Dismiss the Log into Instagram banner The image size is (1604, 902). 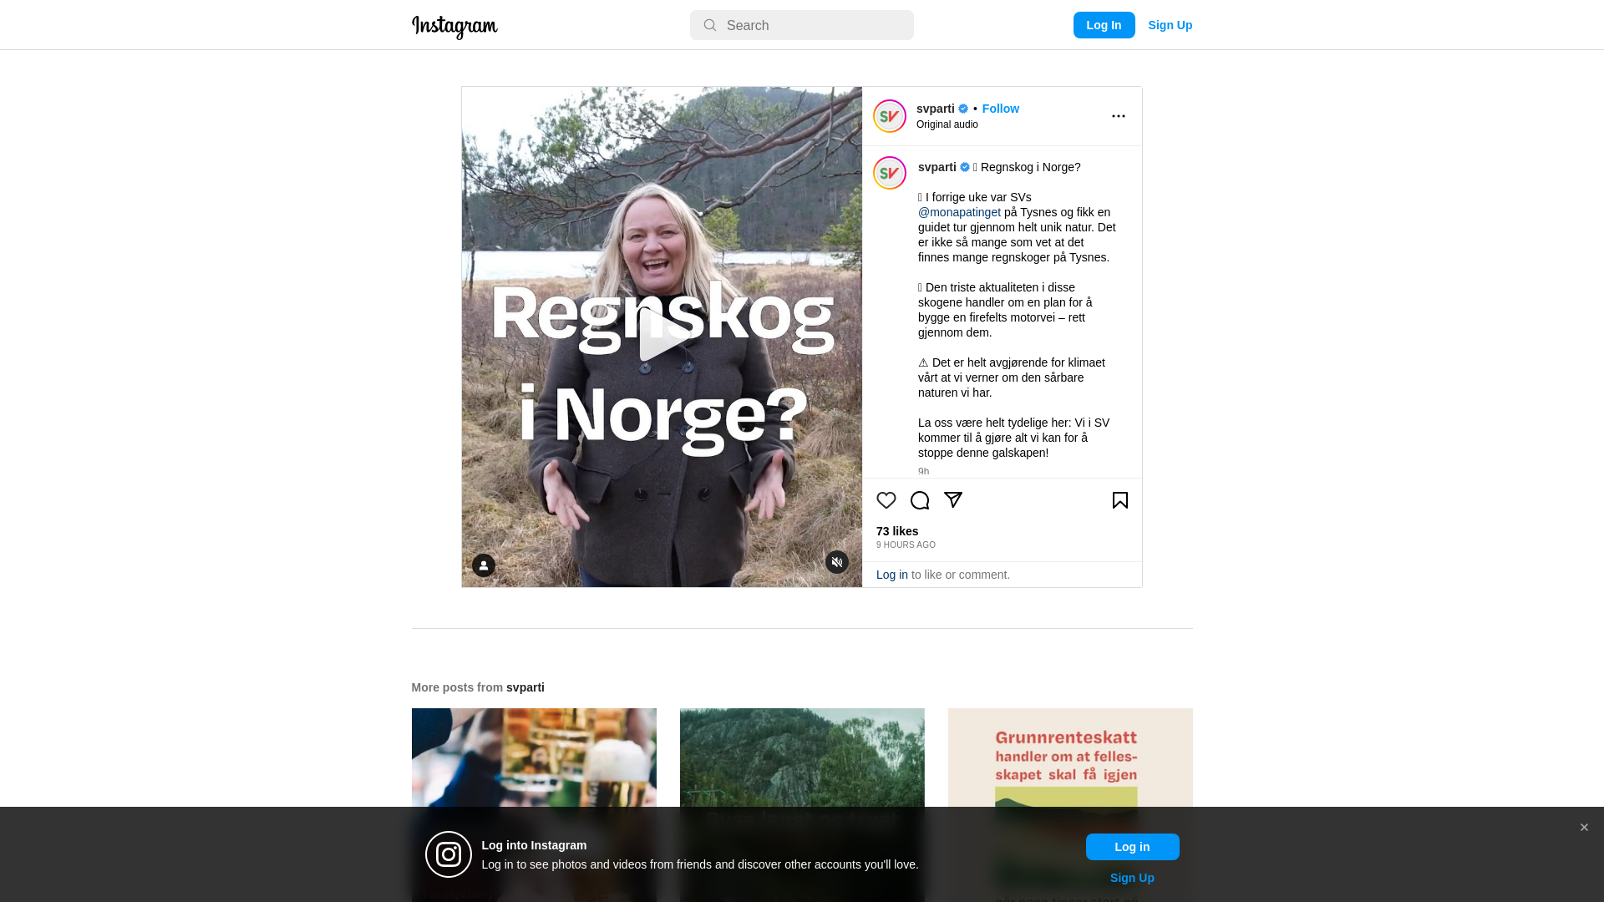pos(1583,828)
